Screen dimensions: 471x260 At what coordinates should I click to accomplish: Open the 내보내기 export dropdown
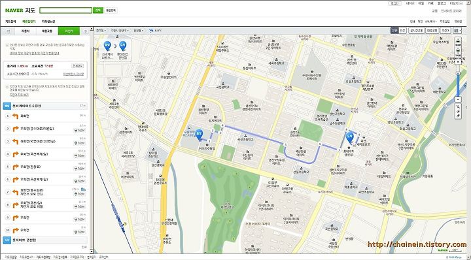[x=431, y=22]
